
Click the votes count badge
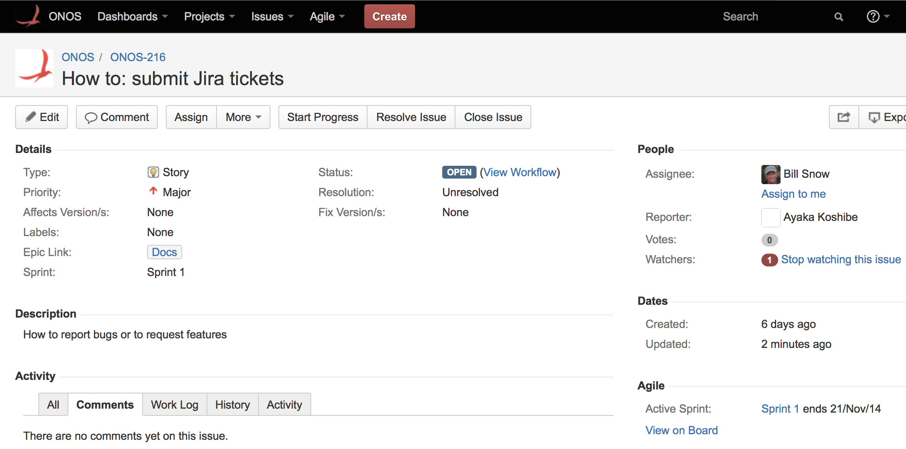point(769,240)
